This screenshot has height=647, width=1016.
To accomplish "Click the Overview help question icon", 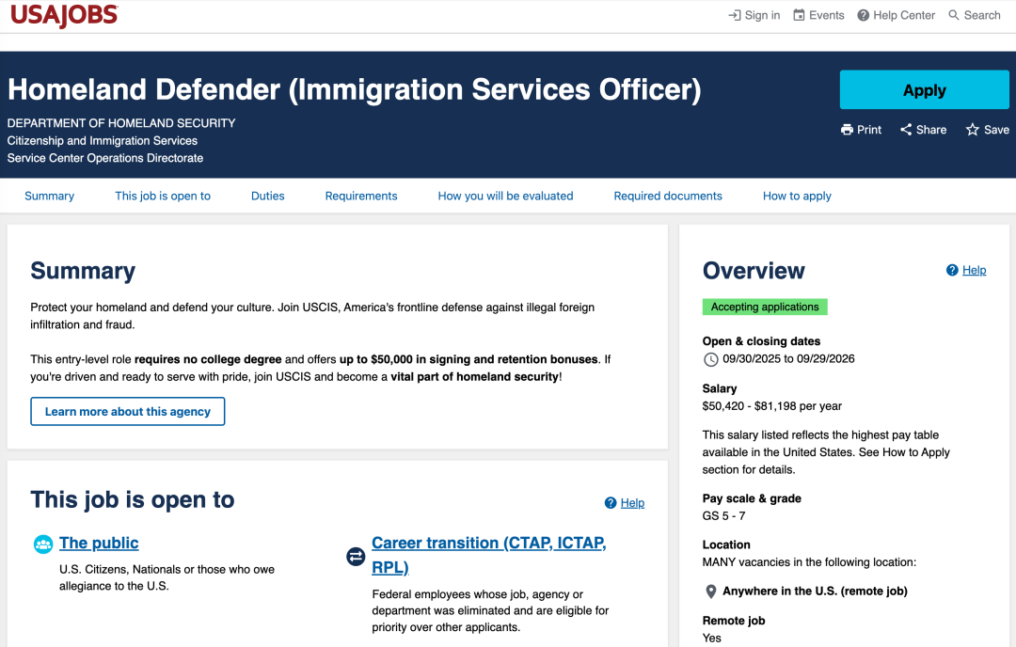I will click(x=952, y=270).
